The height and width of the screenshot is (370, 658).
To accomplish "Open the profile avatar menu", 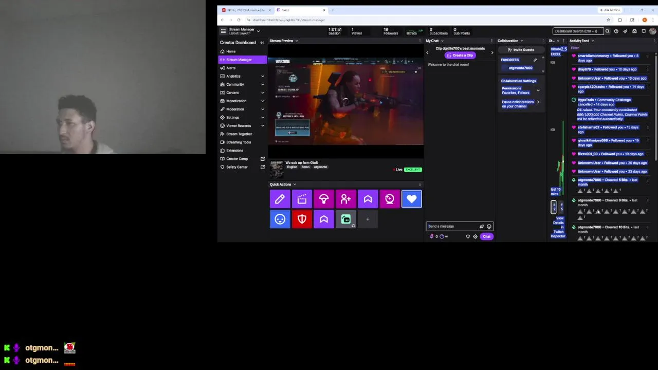I will pos(652,31).
